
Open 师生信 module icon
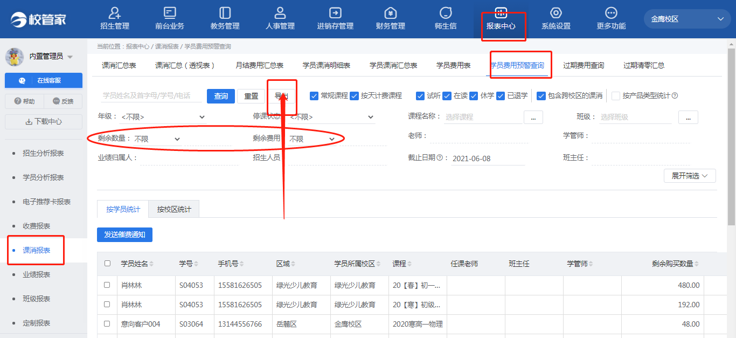(x=446, y=13)
